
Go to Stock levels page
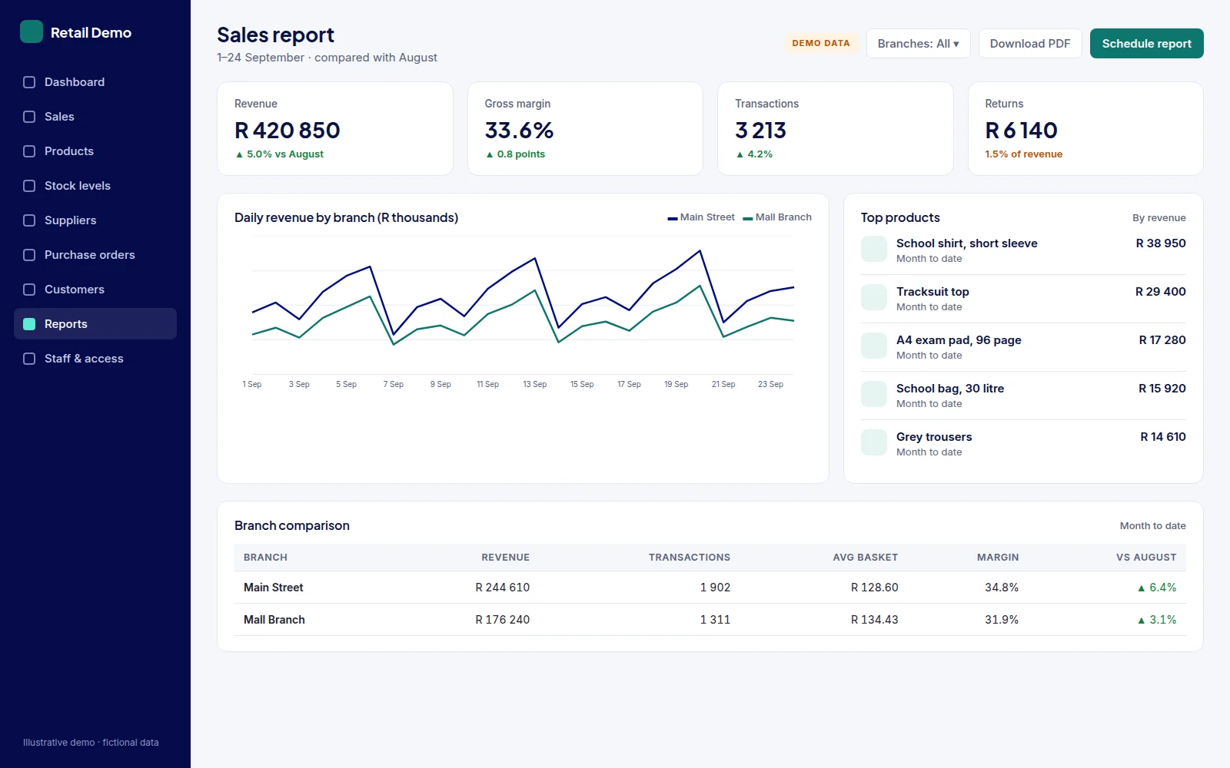pos(95,186)
